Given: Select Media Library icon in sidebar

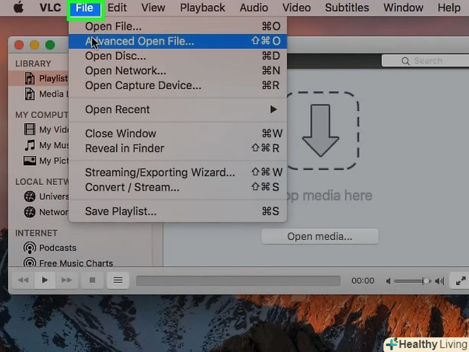Looking at the screenshot, I should point(30,94).
